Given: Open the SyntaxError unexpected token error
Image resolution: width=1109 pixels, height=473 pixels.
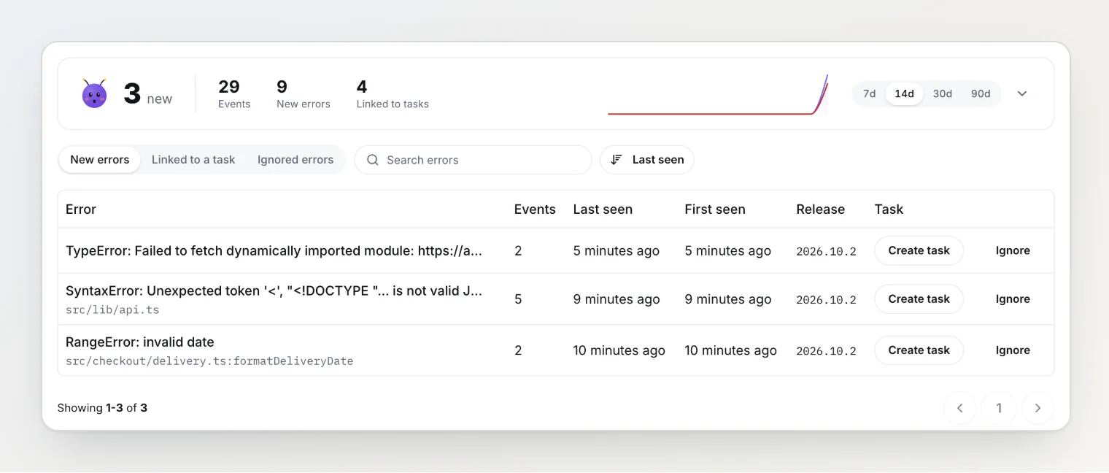Looking at the screenshot, I should 274,291.
